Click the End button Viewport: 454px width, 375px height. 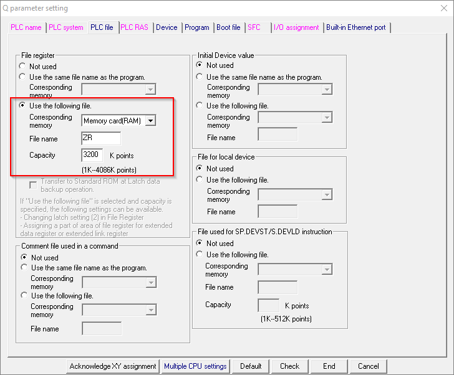point(329,366)
